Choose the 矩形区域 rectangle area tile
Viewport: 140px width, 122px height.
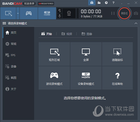[x=54, y=54]
